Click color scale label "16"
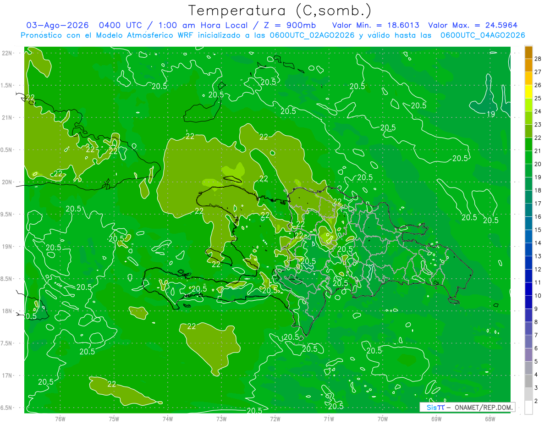Viewport: 550px width, 425px height. tap(538, 216)
